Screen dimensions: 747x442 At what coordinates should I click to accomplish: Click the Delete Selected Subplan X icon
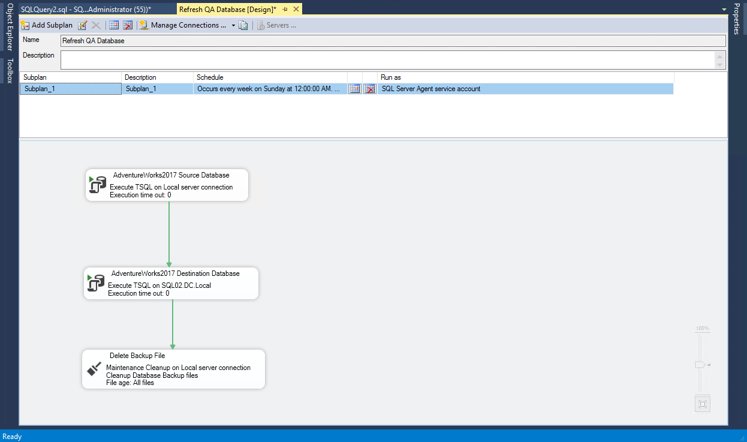pyautogui.click(x=96, y=25)
